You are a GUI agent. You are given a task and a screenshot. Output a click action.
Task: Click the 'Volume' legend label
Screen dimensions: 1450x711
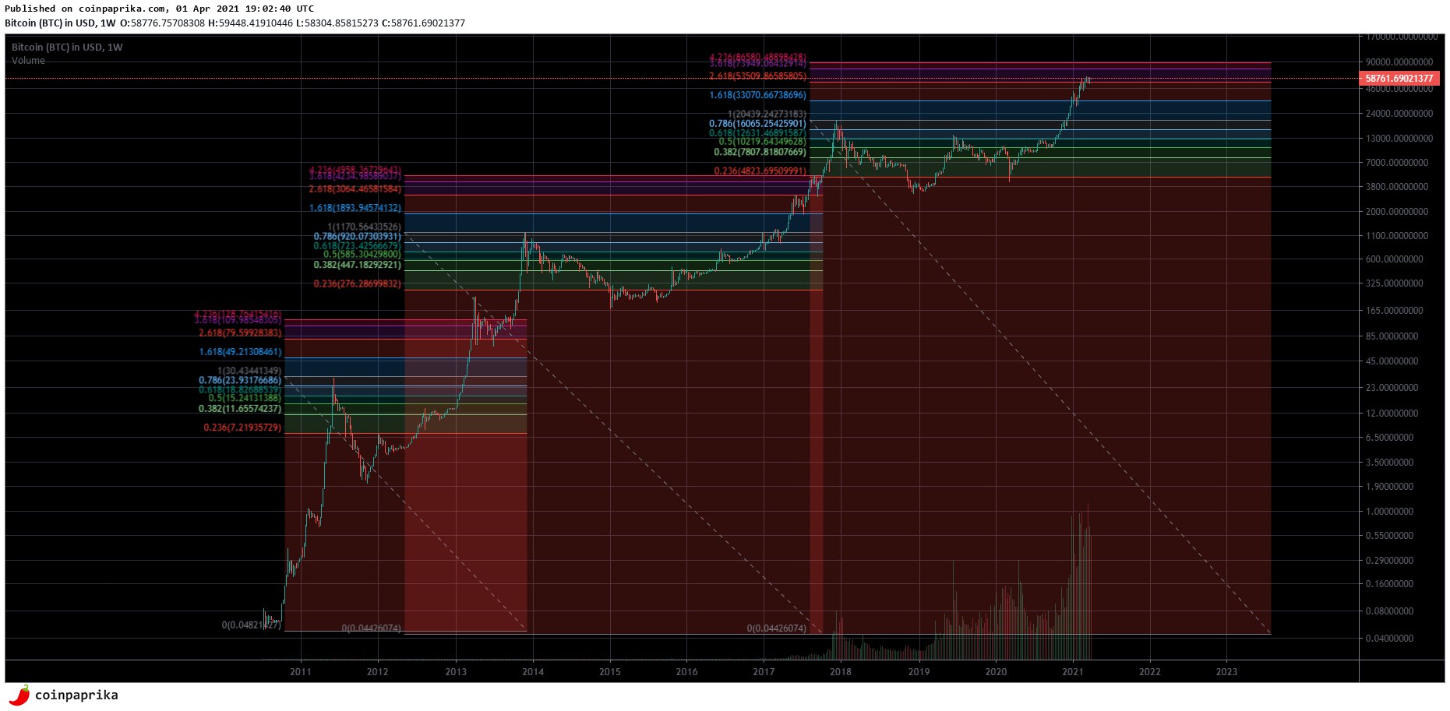(x=28, y=61)
